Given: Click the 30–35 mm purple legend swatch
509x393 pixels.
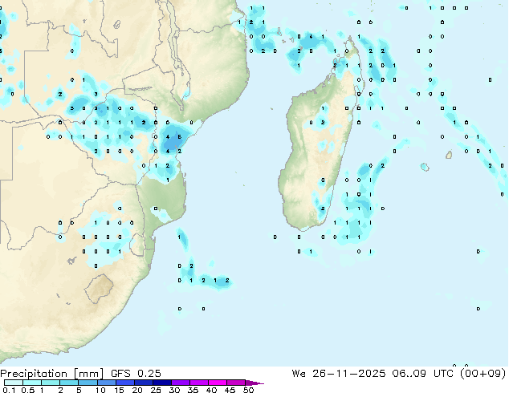Looking at the screenshot, I should click(x=181, y=383).
